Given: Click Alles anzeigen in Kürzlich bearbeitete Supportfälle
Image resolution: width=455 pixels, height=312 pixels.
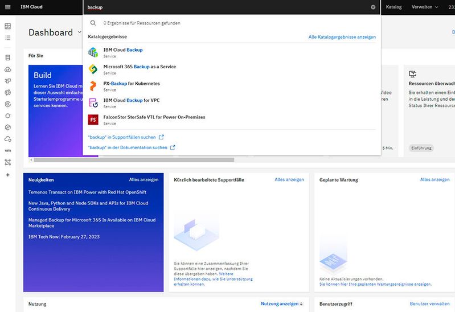Looking at the screenshot, I should [x=289, y=180].
